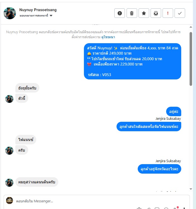Flag follow-up with the red exclamation icon

pyautogui.click(x=168, y=13)
